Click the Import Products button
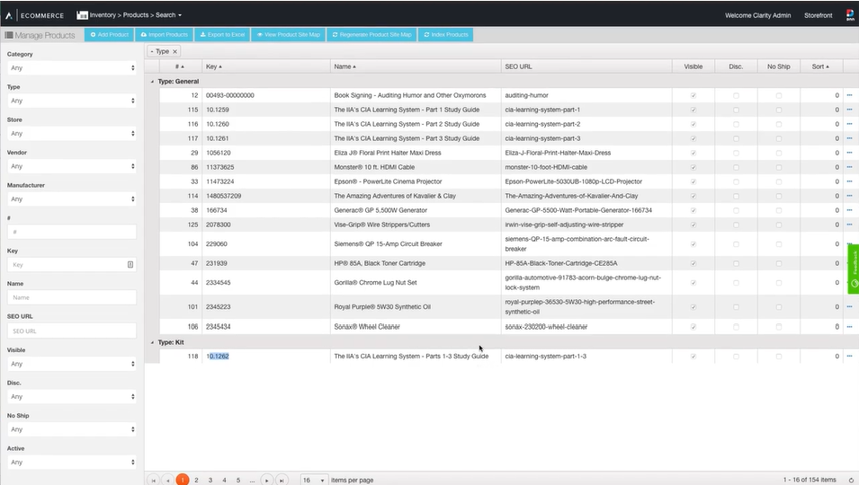Screen dimensions: 859x485 tap(165, 34)
